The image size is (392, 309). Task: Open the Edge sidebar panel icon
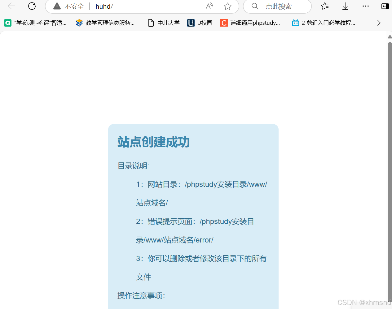[x=385, y=6]
